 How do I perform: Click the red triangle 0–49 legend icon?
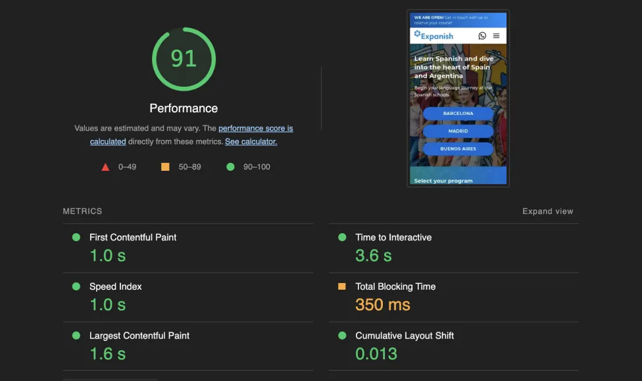105,167
